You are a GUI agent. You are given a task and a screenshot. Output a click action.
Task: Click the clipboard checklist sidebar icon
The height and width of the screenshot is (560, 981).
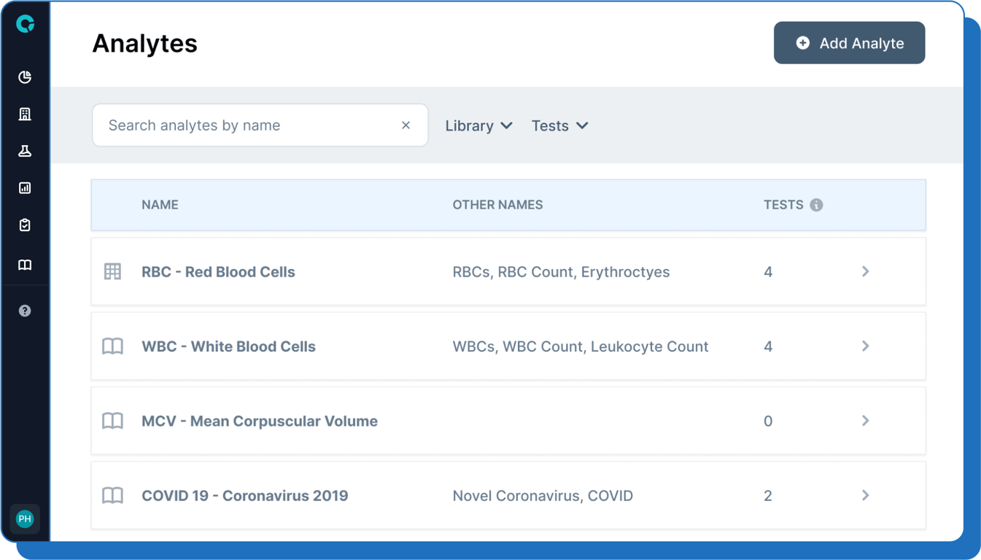point(25,225)
